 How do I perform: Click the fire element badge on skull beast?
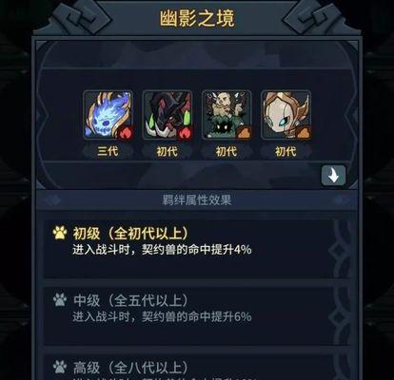pyautogui.click(x=125, y=133)
